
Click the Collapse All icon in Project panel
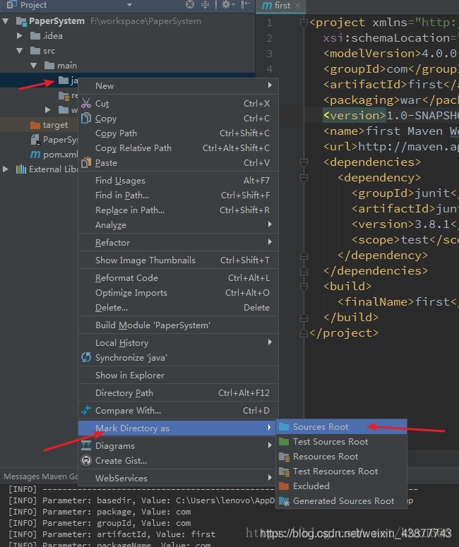pos(205,4)
